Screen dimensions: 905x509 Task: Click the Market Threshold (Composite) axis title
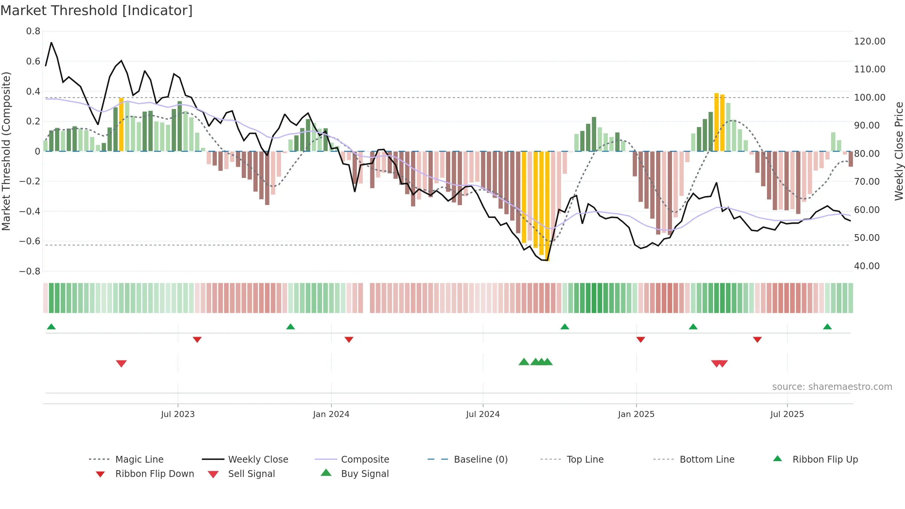(x=6, y=151)
